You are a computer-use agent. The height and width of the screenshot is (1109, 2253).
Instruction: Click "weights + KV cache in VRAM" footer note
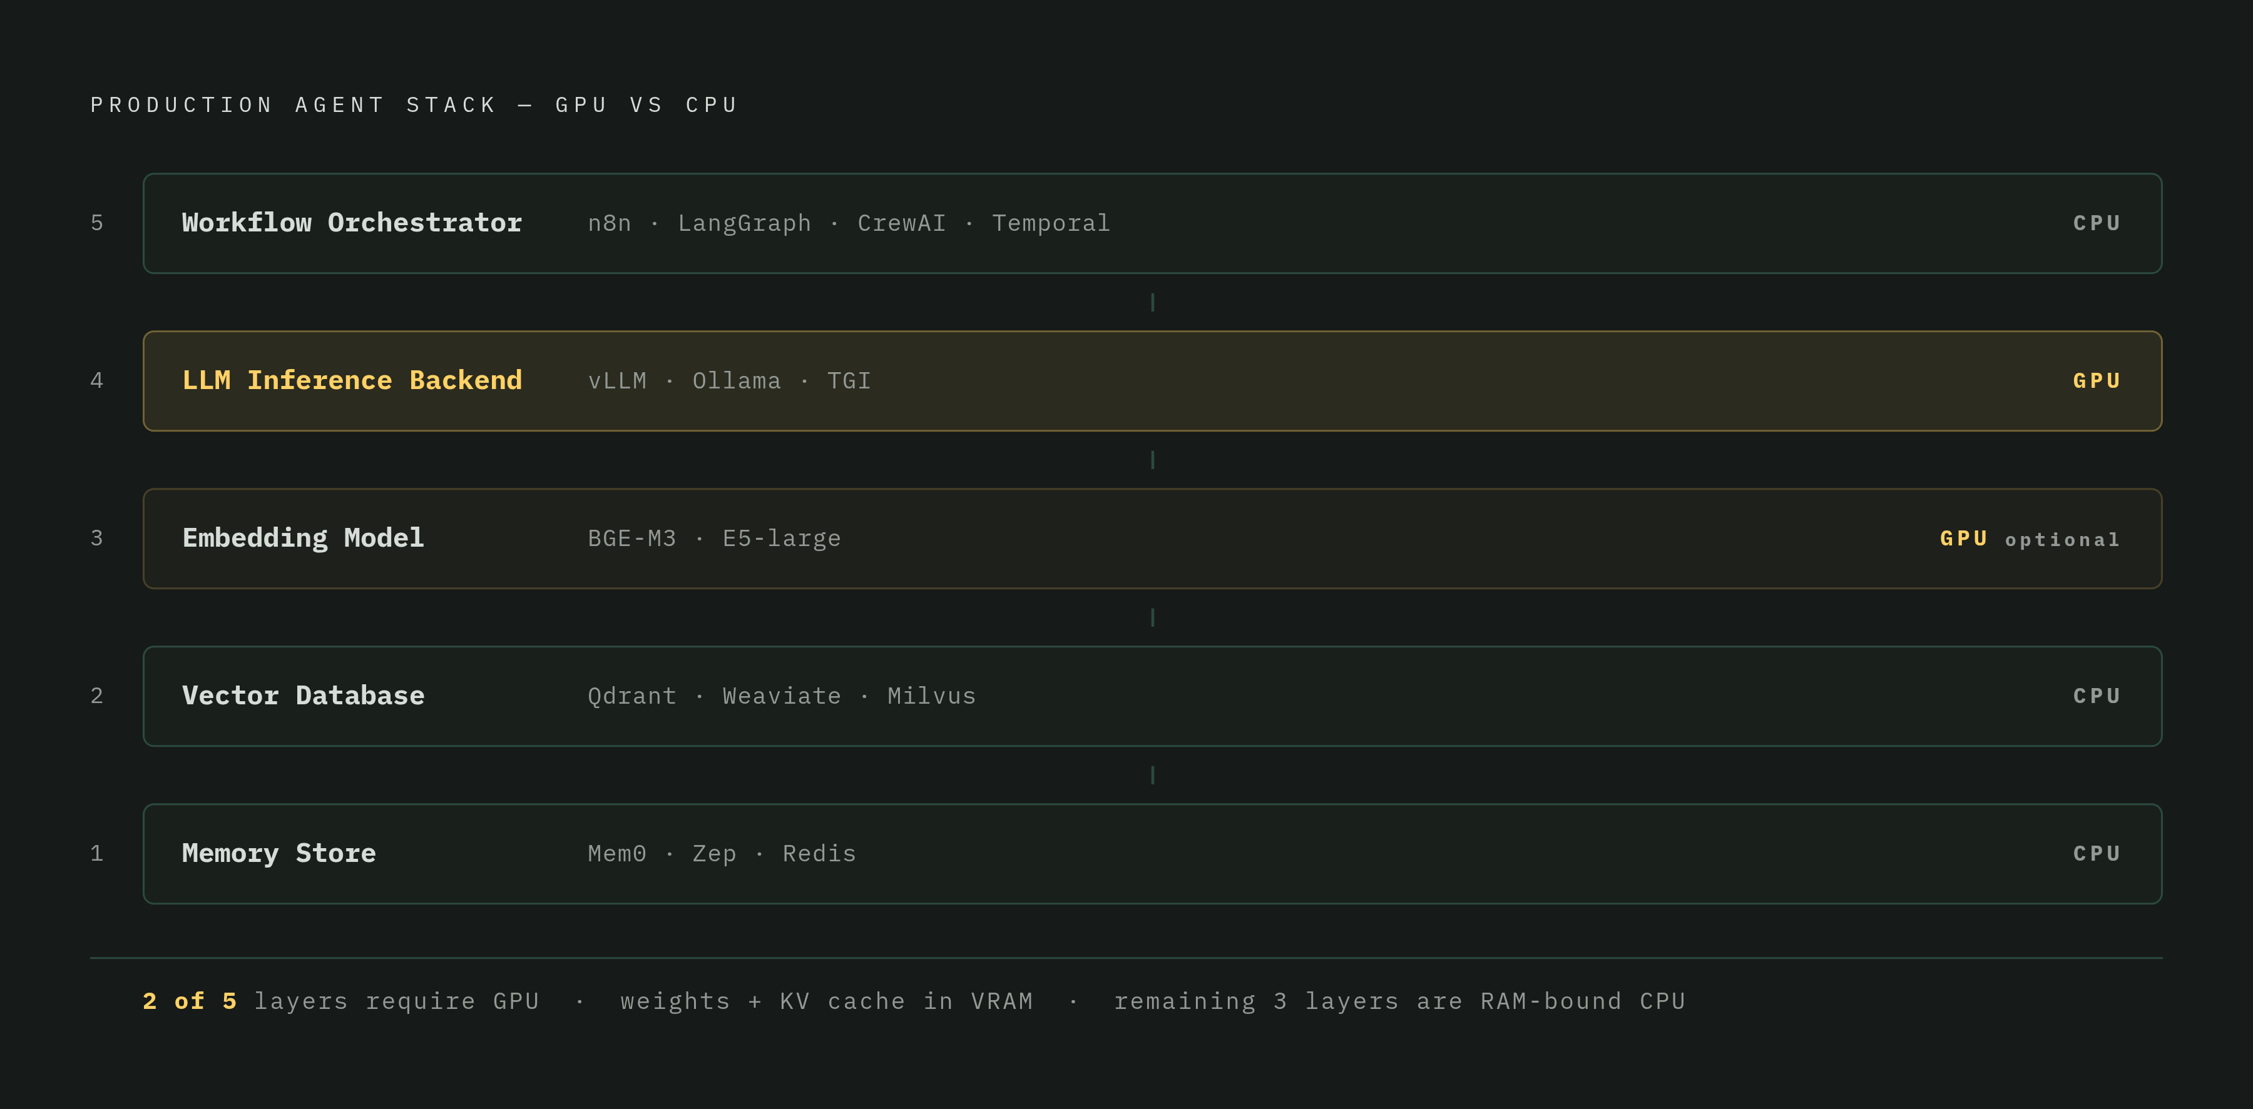coord(827,1001)
